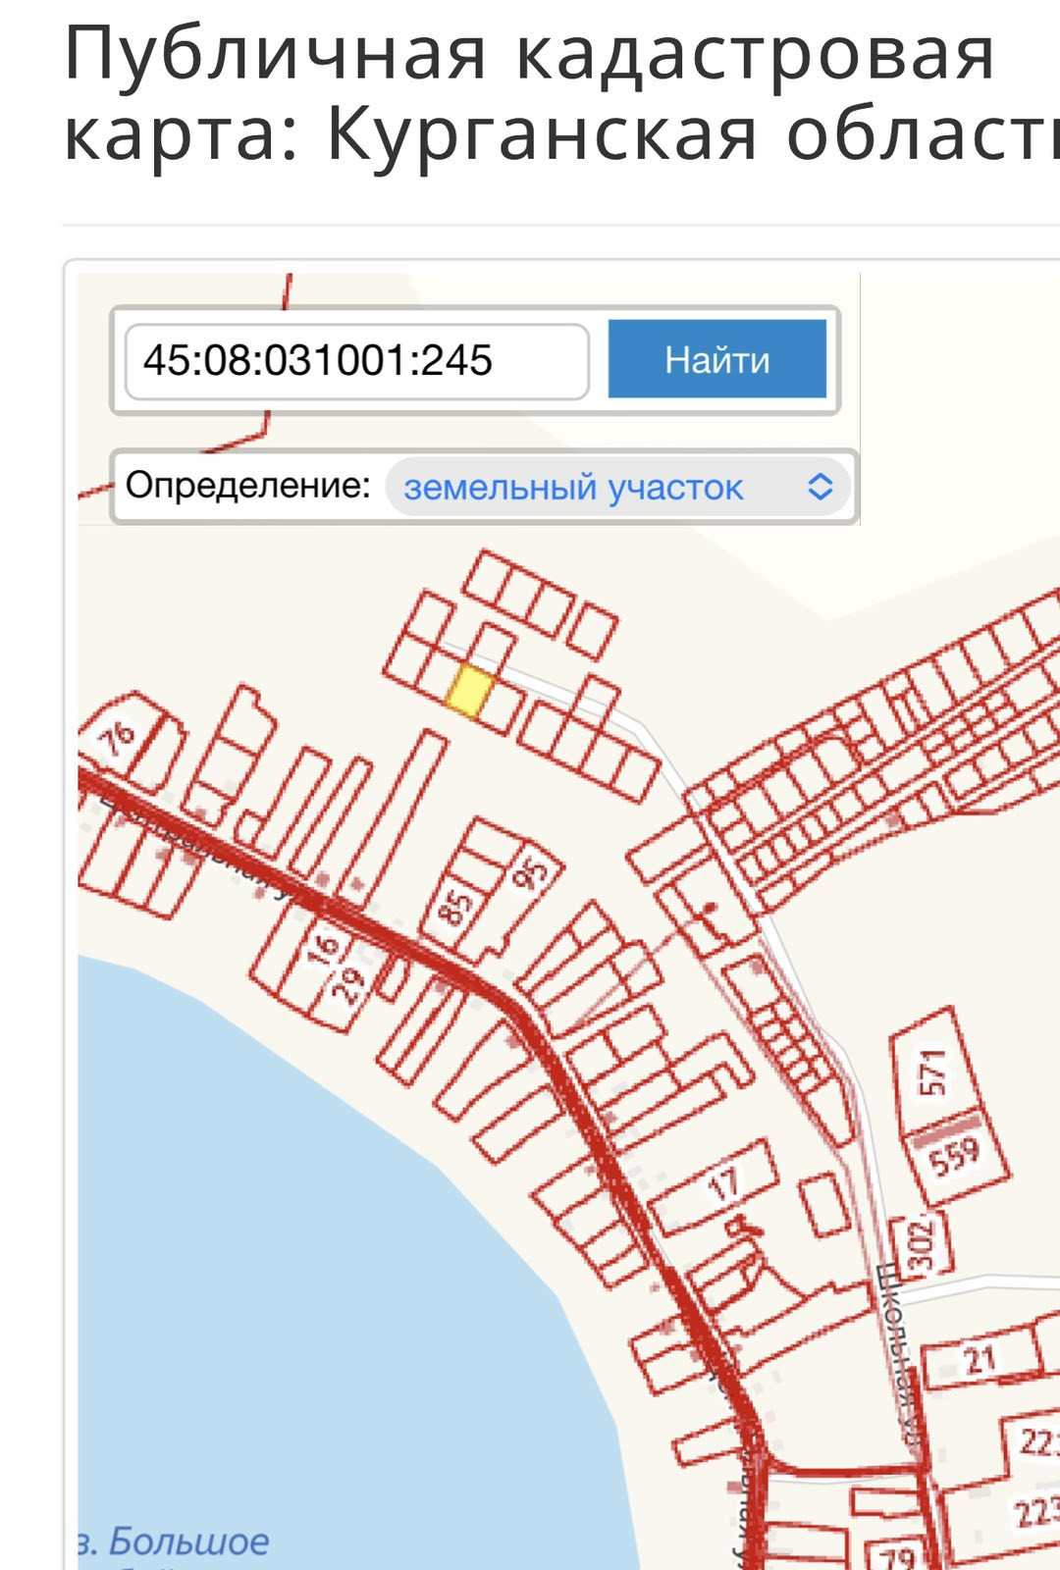
Task: Click parcel labeled 95 on map
Action: [x=531, y=872]
